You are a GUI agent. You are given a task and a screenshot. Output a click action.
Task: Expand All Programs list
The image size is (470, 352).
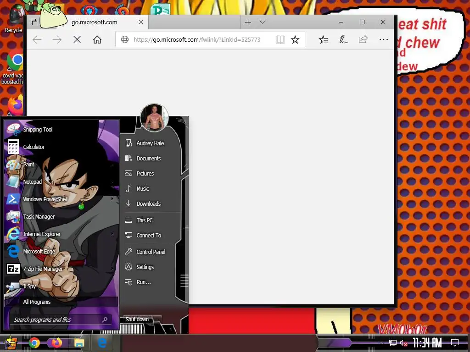[62, 302]
